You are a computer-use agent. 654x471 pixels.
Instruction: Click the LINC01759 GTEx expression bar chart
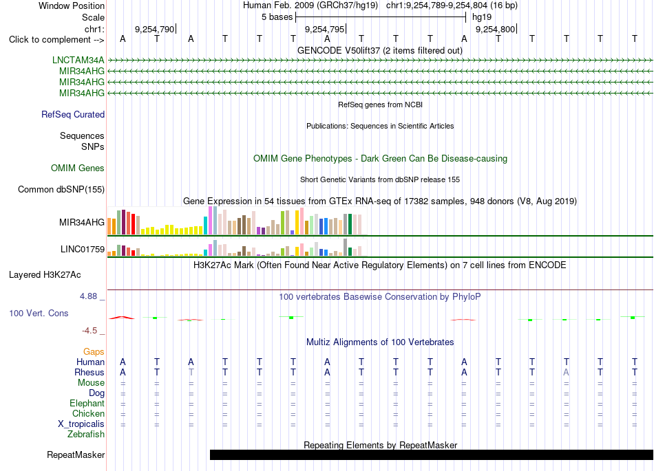tap(238, 248)
